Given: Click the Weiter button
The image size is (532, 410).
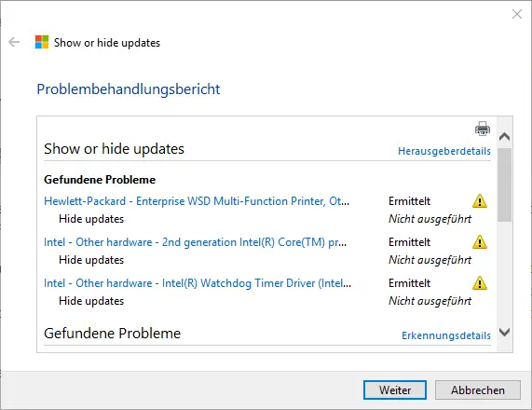Looking at the screenshot, I should click(x=395, y=390).
